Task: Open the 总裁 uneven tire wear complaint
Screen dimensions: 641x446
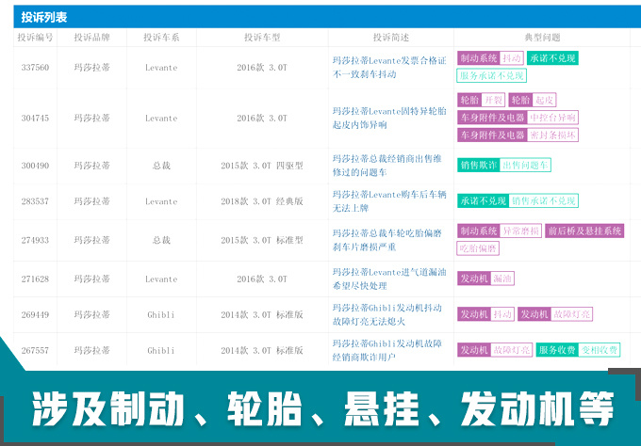Action: pyautogui.click(x=389, y=240)
